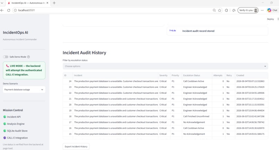This screenshot has width=279, height=150.
Task: Click the Analysis Engine green status dot
Action: (x=5, y=124)
